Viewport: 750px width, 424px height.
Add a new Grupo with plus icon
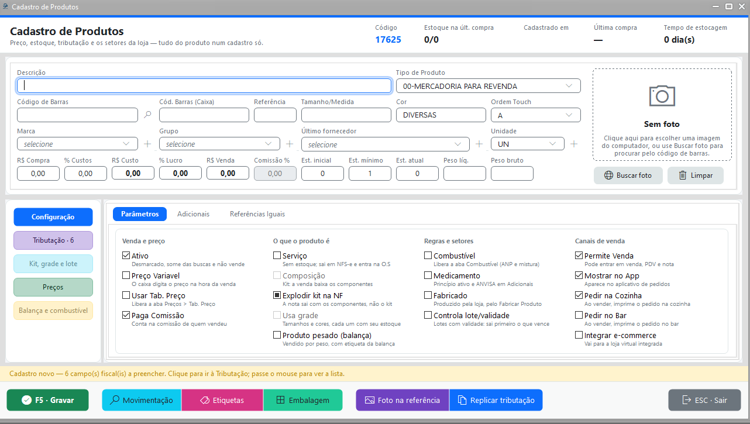[290, 144]
